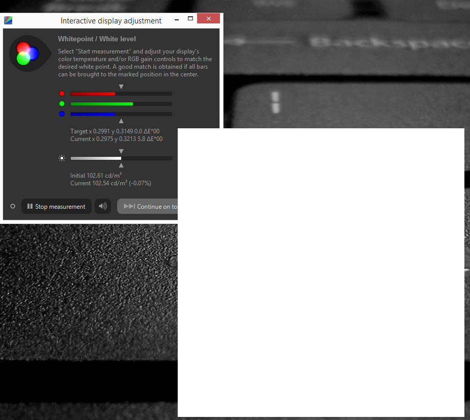Maximize the Interactive display adjustment window

point(190,19)
